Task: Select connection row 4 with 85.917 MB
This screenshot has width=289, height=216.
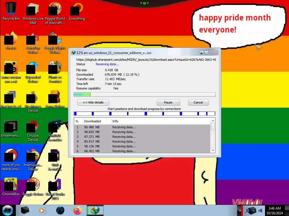Action: click(142, 141)
